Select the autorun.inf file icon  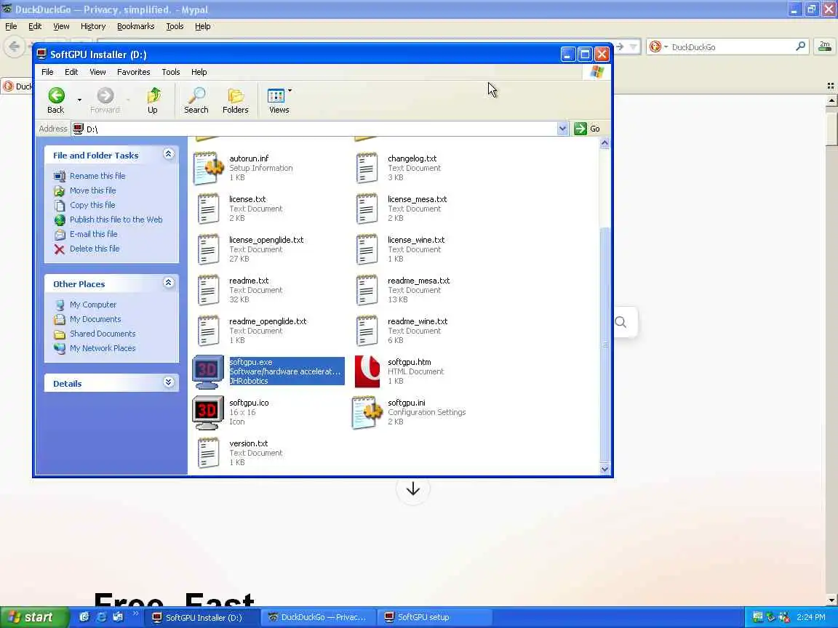(x=209, y=168)
